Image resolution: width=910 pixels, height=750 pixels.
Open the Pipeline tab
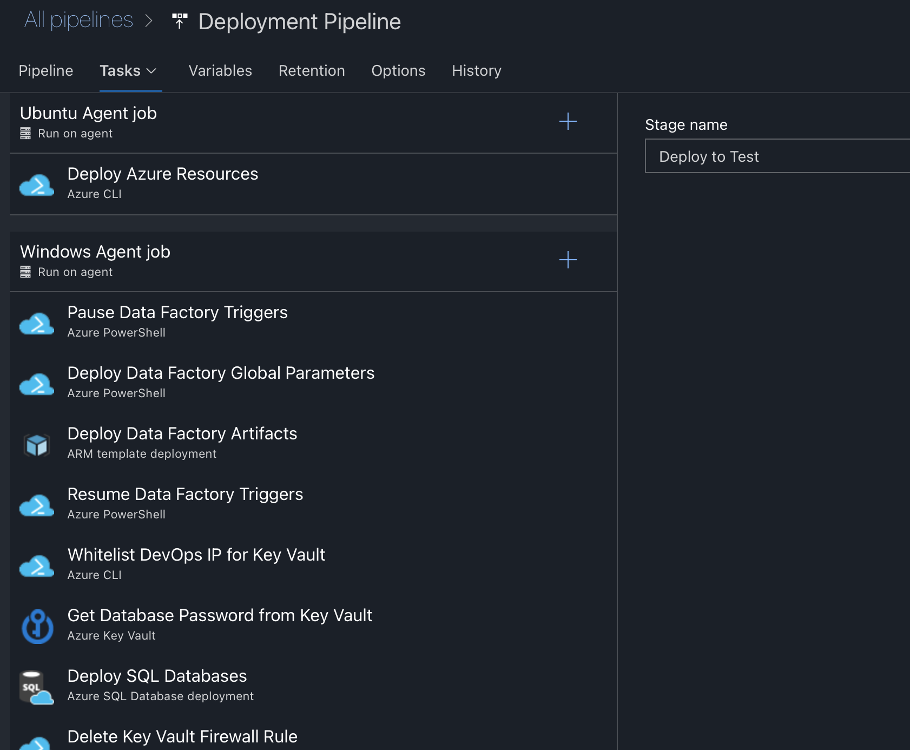pos(46,71)
